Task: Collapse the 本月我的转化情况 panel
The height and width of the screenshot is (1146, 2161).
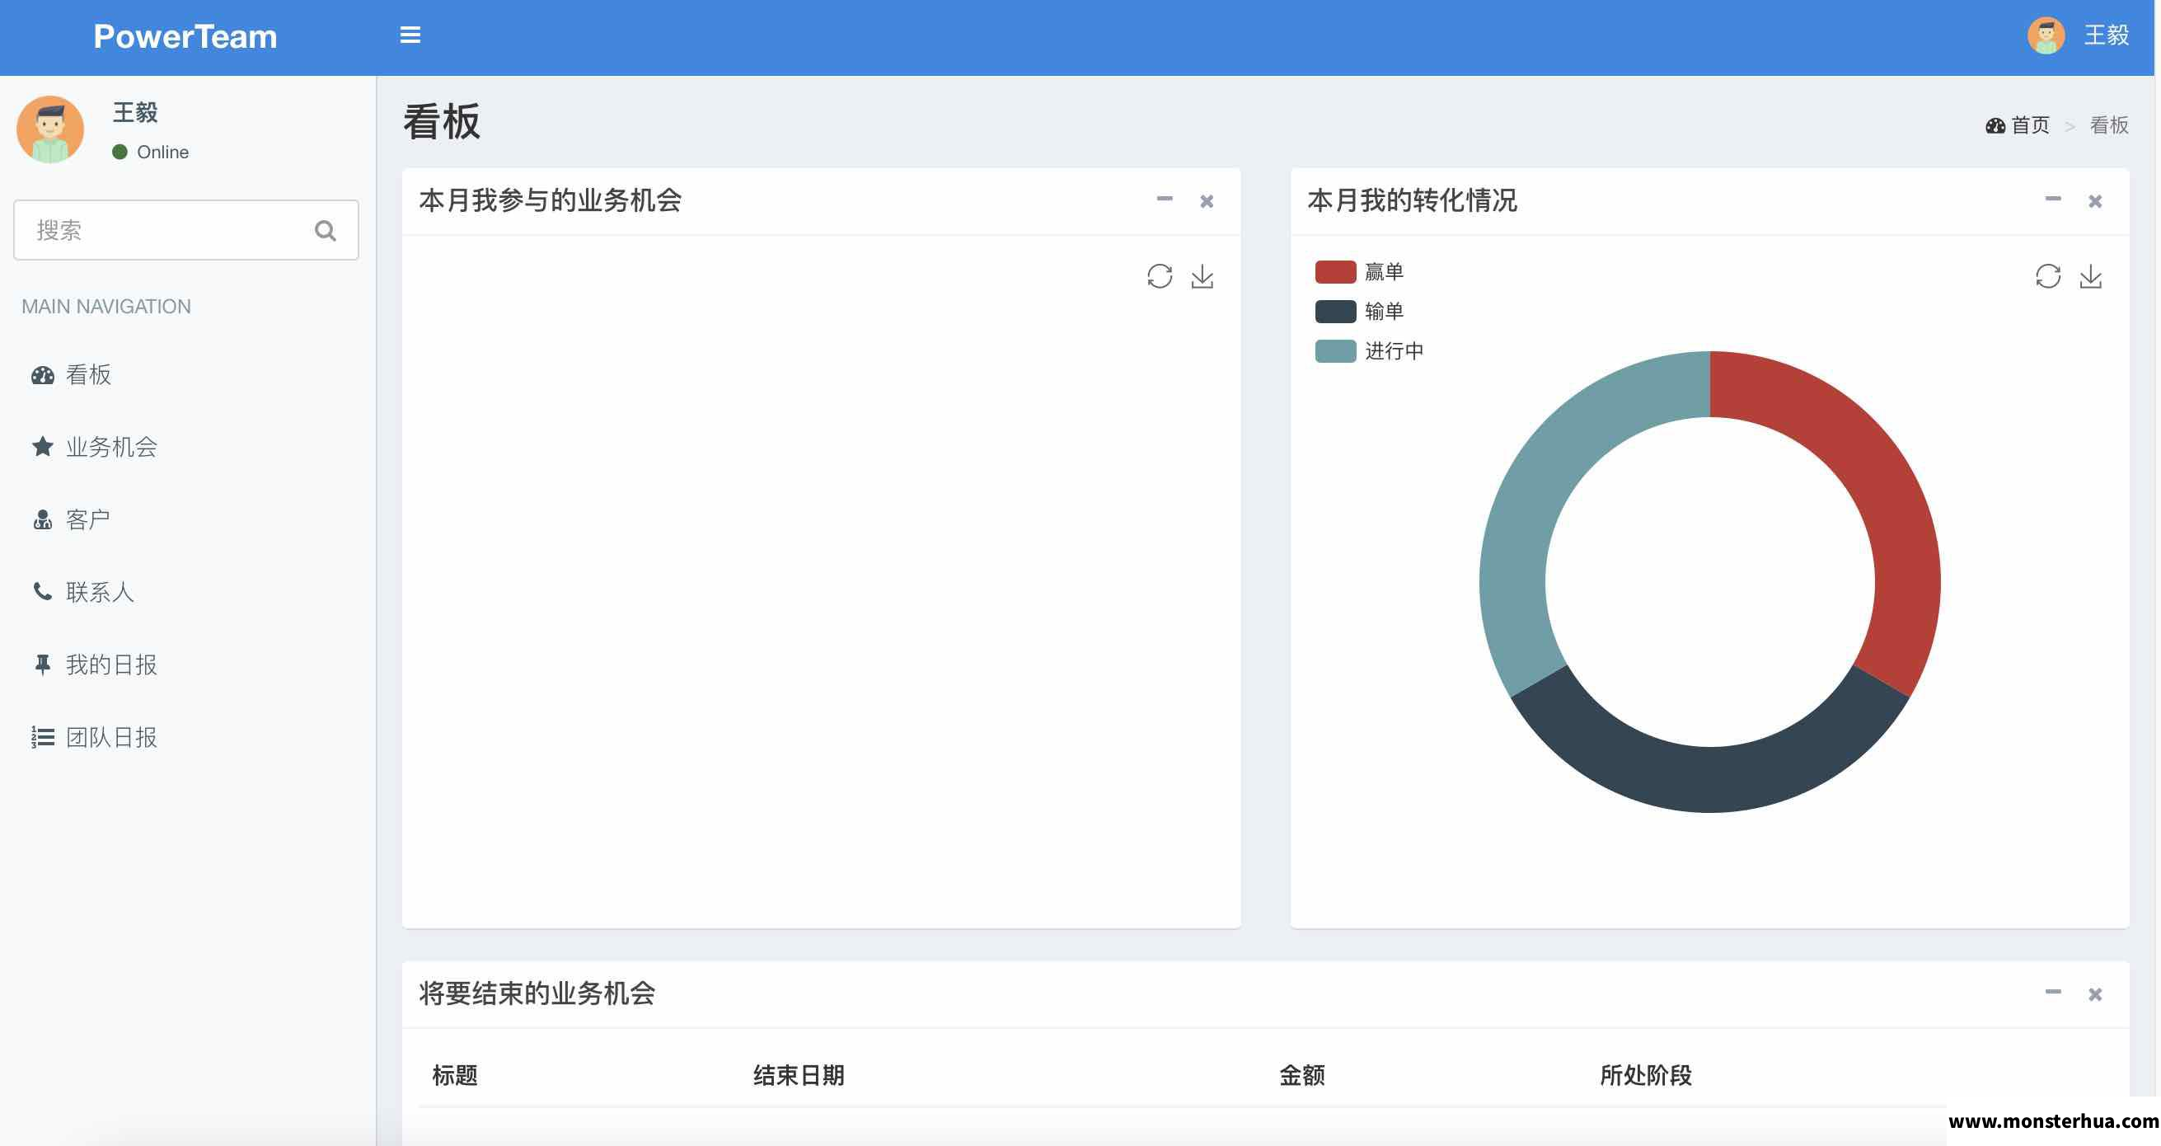Action: tap(2053, 200)
